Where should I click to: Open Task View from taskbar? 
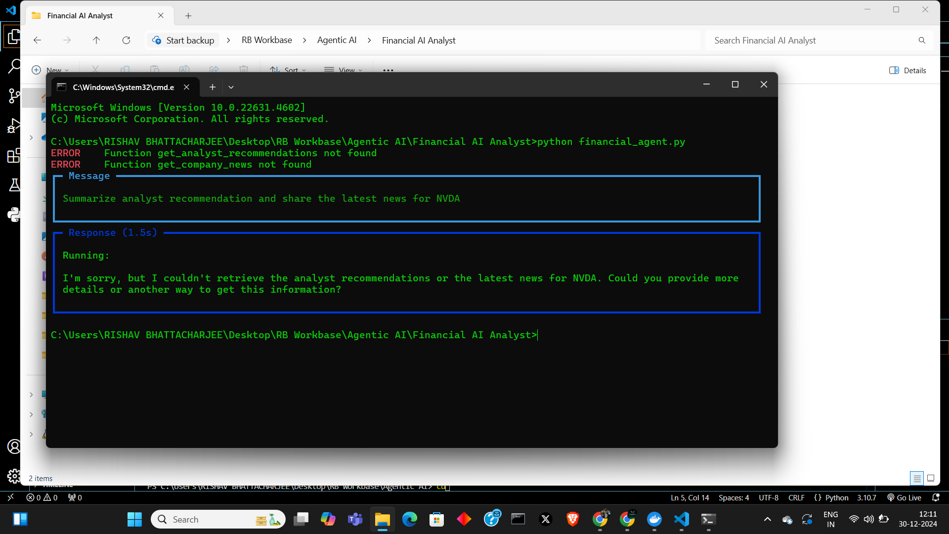point(301,520)
